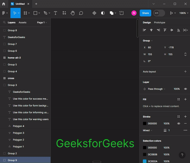Remove the 000000 stroke with minus

pos(185,124)
